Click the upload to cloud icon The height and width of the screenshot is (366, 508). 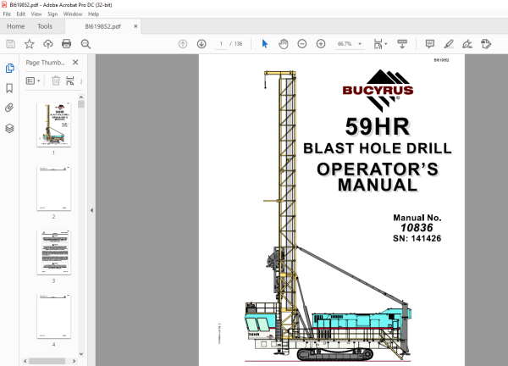(x=48, y=44)
